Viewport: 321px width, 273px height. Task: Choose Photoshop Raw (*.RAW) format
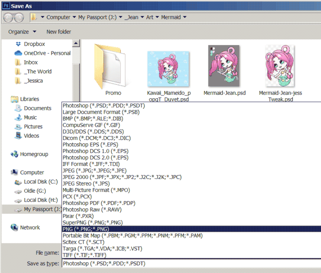coord(191,210)
